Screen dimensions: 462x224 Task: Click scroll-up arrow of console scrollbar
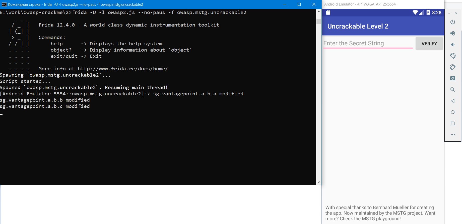pyautogui.click(x=319, y=12)
